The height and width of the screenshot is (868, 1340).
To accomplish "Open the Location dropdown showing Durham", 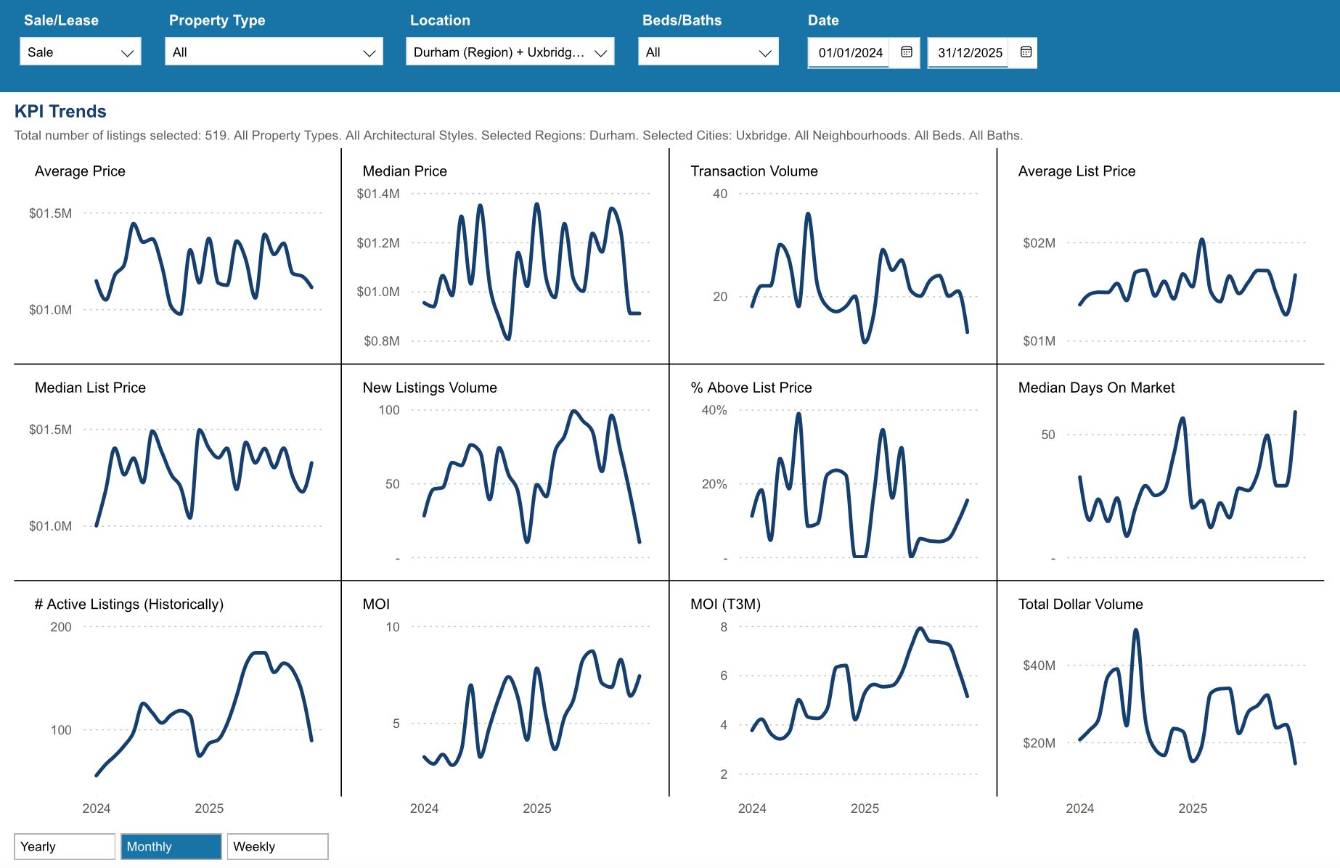I will click(510, 52).
